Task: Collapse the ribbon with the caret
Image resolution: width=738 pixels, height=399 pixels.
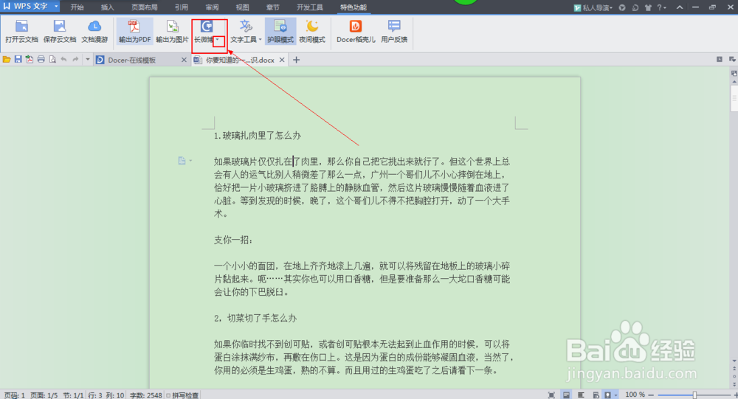Action: click(680, 7)
